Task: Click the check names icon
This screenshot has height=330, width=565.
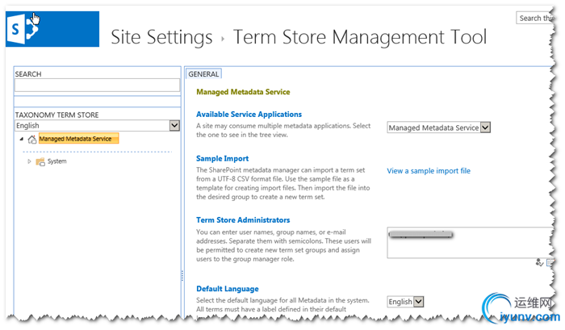Action: click(539, 262)
